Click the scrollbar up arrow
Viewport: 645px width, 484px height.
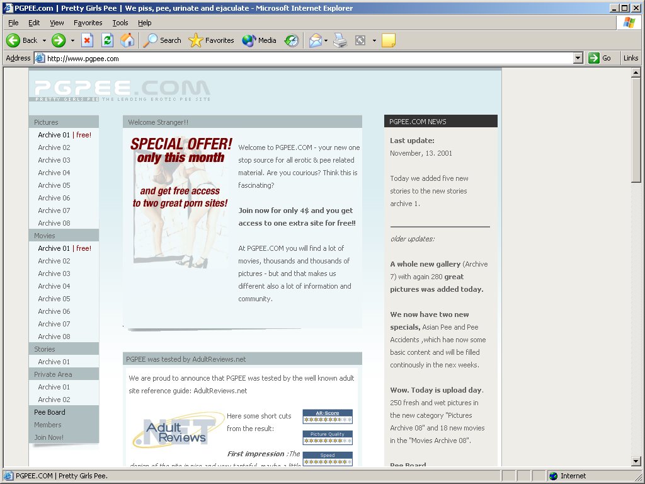pyautogui.click(x=636, y=73)
